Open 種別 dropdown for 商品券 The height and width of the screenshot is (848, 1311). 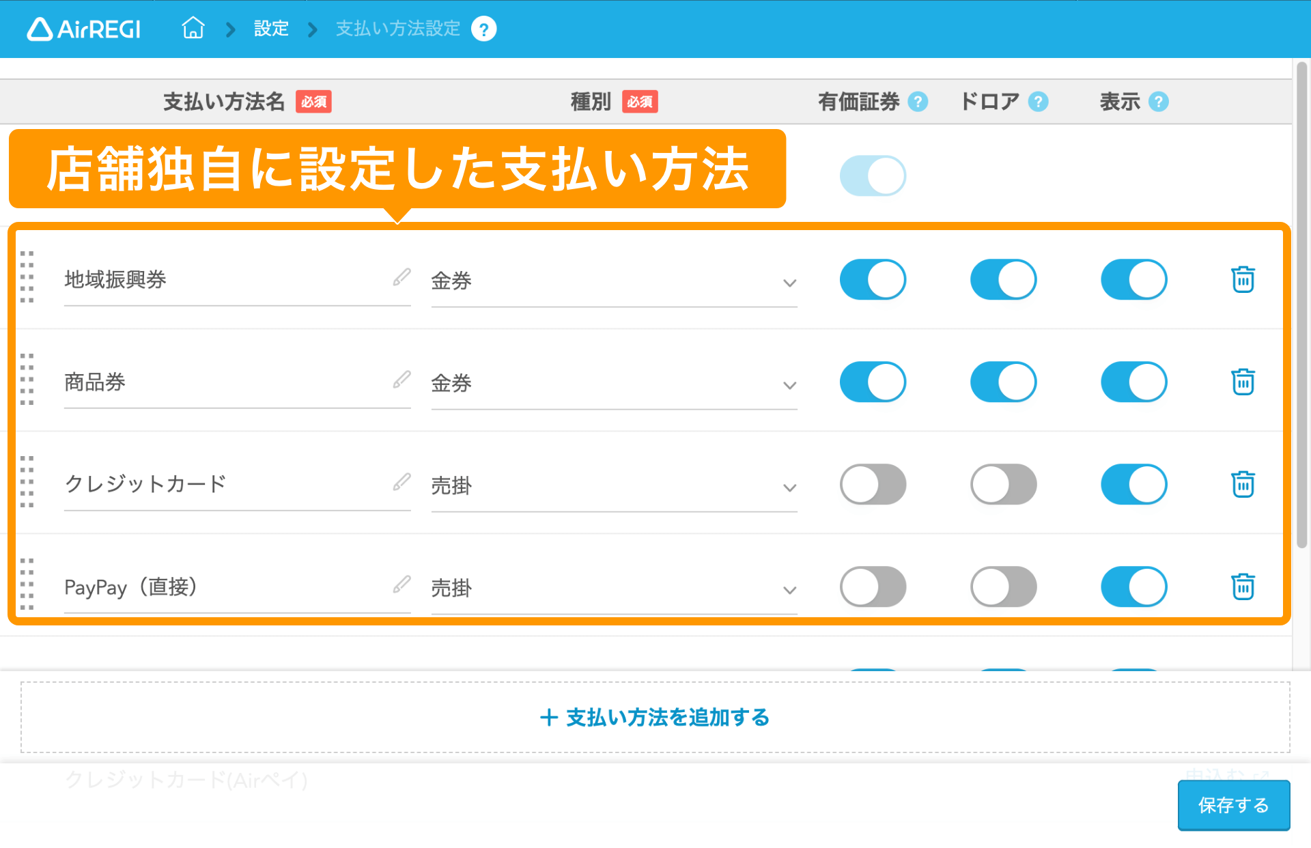tap(615, 384)
